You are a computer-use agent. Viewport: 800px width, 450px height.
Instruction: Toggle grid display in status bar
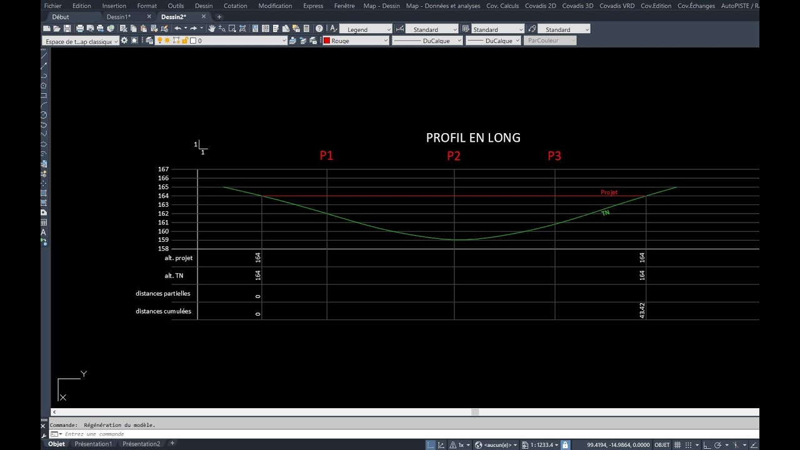[x=677, y=444]
